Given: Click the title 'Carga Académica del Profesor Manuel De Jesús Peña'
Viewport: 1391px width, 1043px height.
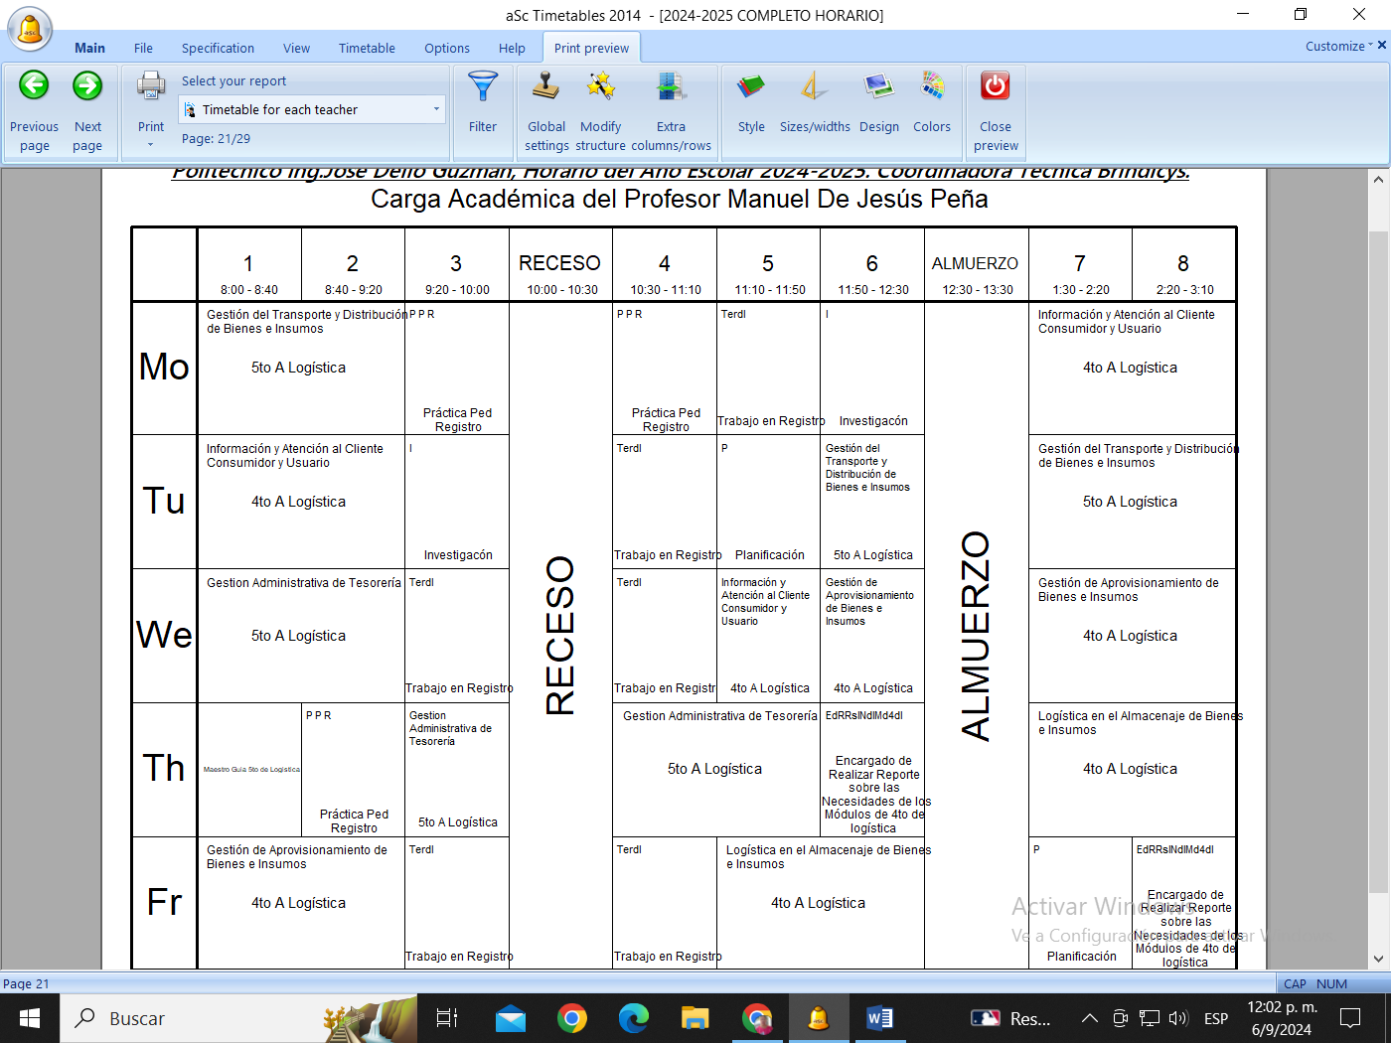Looking at the screenshot, I should click(x=680, y=199).
